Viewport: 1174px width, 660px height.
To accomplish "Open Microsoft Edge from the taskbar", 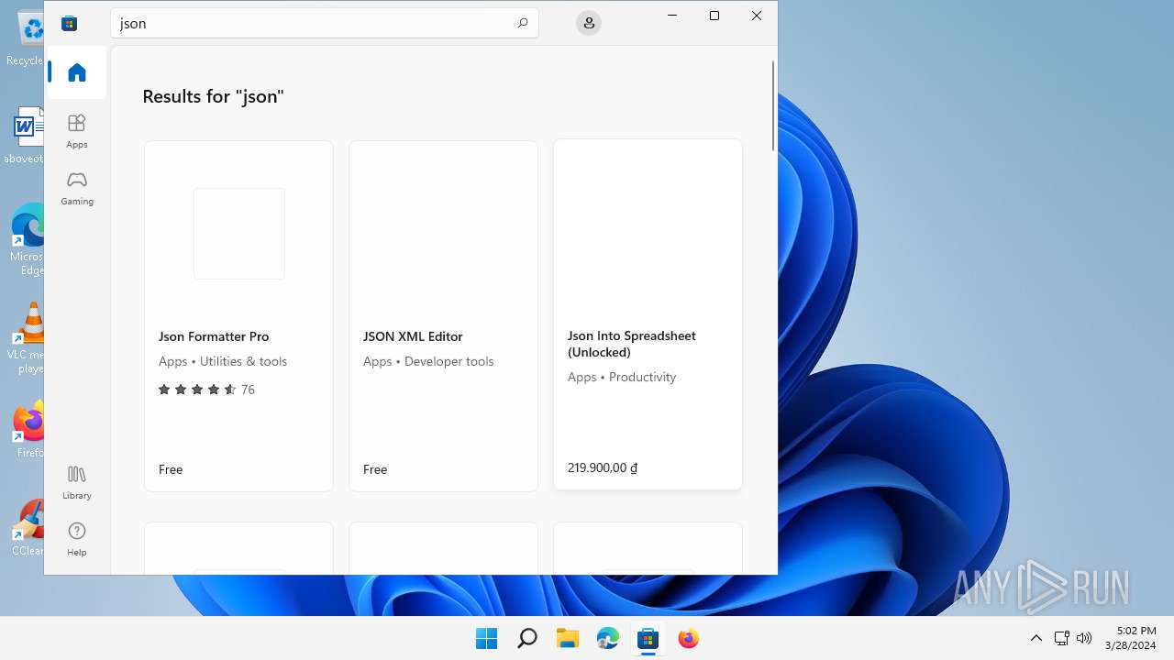I will click(607, 638).
